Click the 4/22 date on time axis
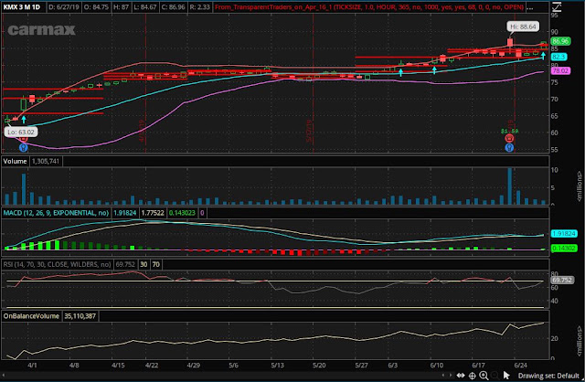 [152, 366]
